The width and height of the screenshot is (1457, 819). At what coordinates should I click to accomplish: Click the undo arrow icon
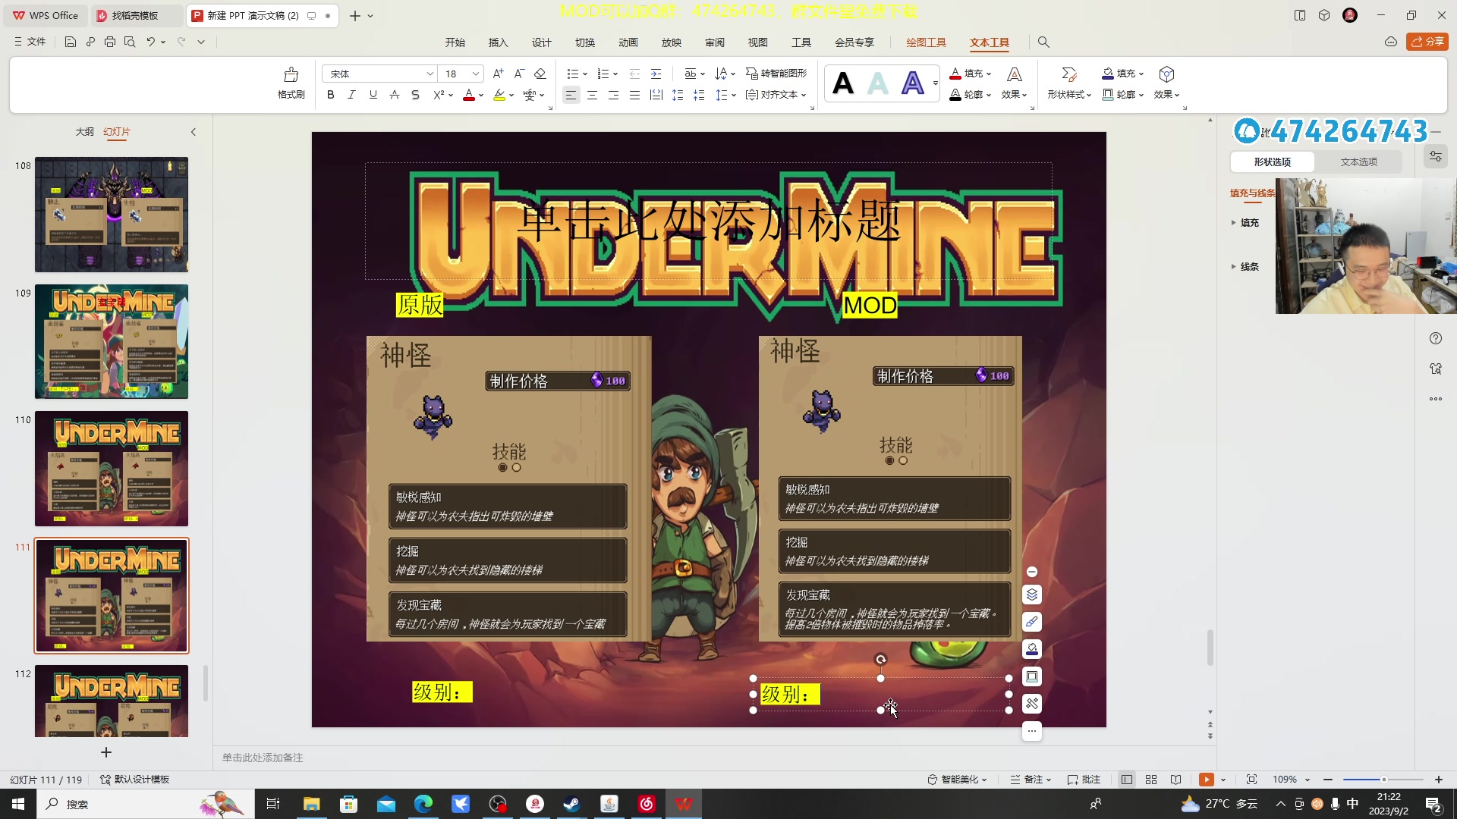(150, 42)
